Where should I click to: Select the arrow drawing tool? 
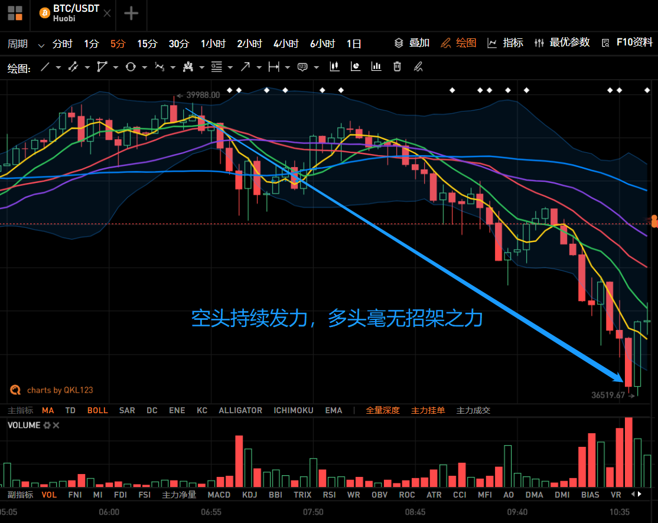pos(245,67)
